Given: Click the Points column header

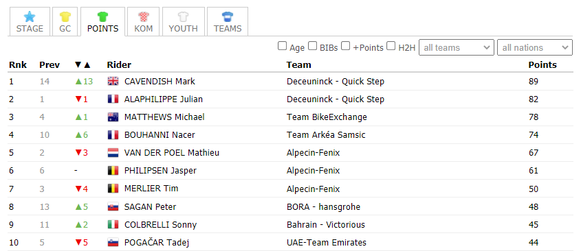Looking at the screenshot, I should (x=542, y=64).
